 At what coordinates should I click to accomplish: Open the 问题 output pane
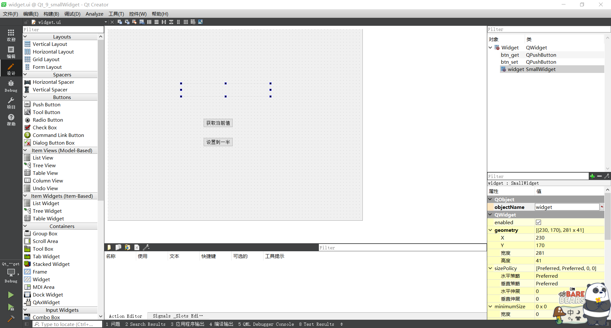pos(113,324)
